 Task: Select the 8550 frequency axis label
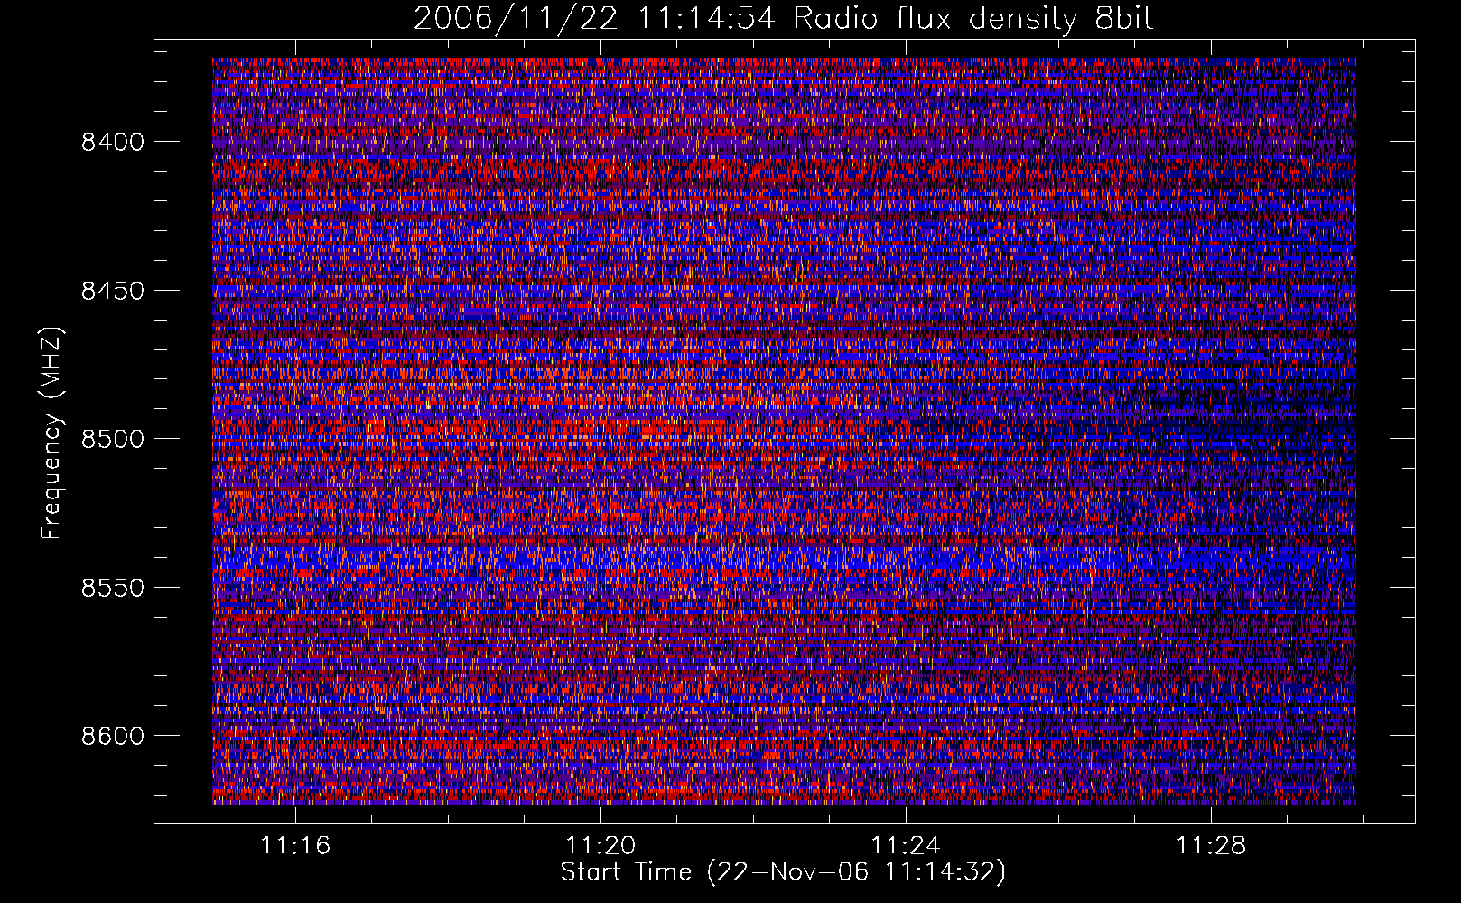click(x=113, y=588)
